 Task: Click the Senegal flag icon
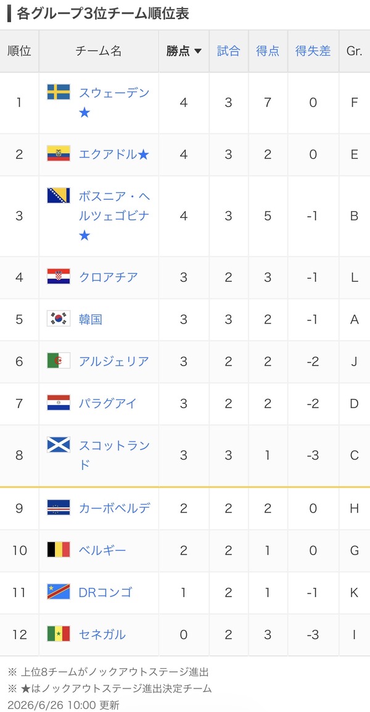coord(59,634)
